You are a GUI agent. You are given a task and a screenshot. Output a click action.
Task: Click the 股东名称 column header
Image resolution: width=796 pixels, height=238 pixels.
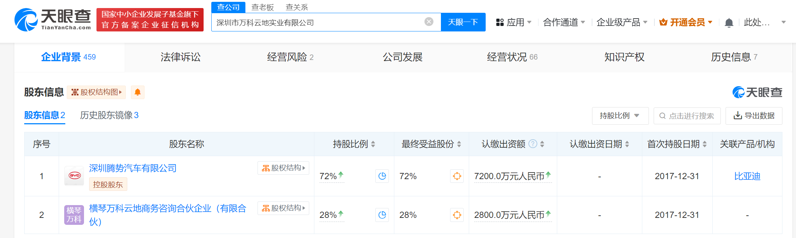(x=186, y=144)
